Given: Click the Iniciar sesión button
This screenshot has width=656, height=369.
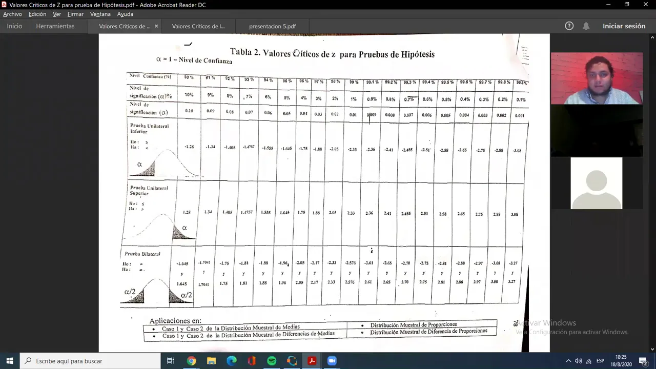Looking at the screenshot, I should pos(624,26).
